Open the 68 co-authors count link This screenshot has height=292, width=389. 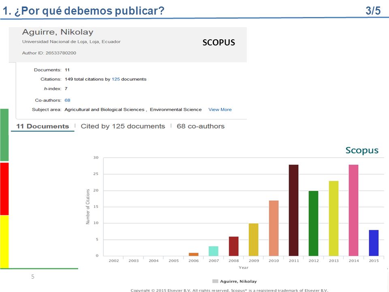67,100
